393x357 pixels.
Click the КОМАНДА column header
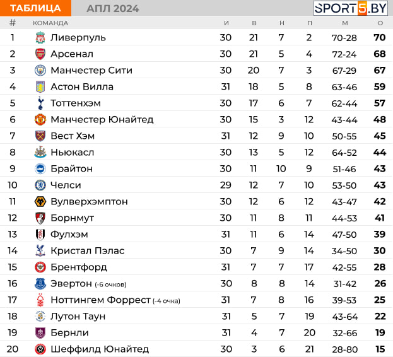[50, 23]
